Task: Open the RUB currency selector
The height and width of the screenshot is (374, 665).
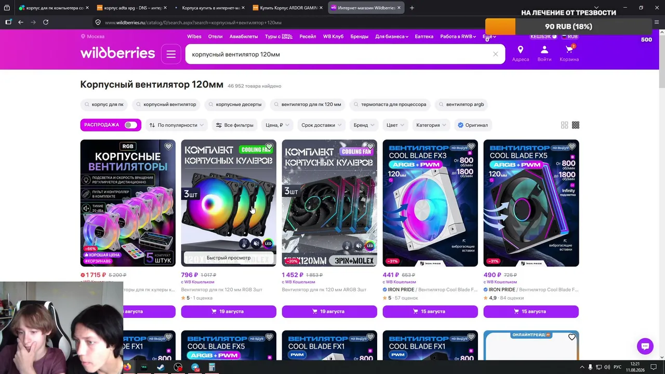Action: click(x=570, y=36)
